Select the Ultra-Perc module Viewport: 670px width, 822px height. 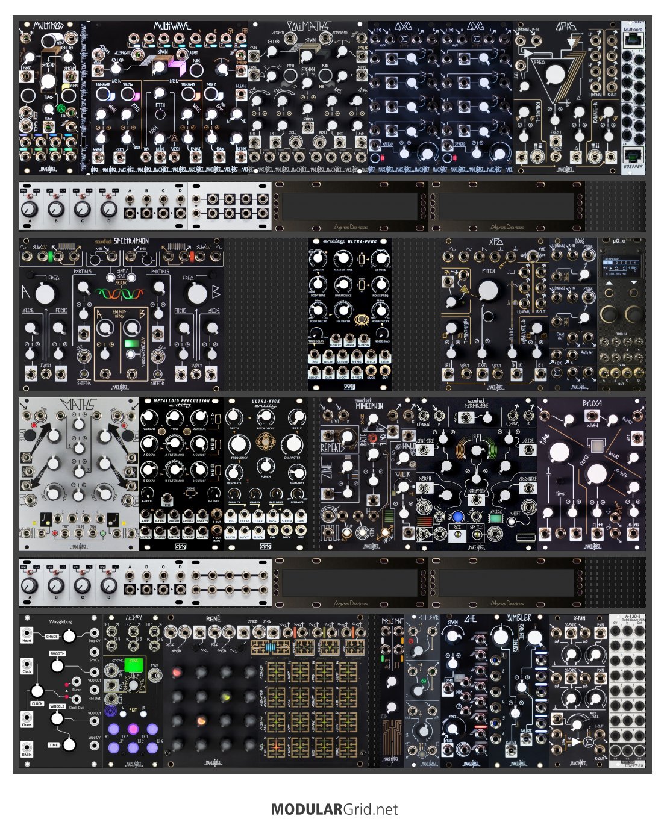[x=350, y=314]
